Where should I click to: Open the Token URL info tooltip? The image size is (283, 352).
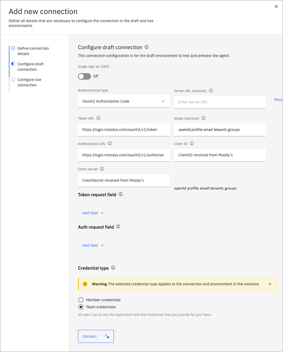pos(98,118)
